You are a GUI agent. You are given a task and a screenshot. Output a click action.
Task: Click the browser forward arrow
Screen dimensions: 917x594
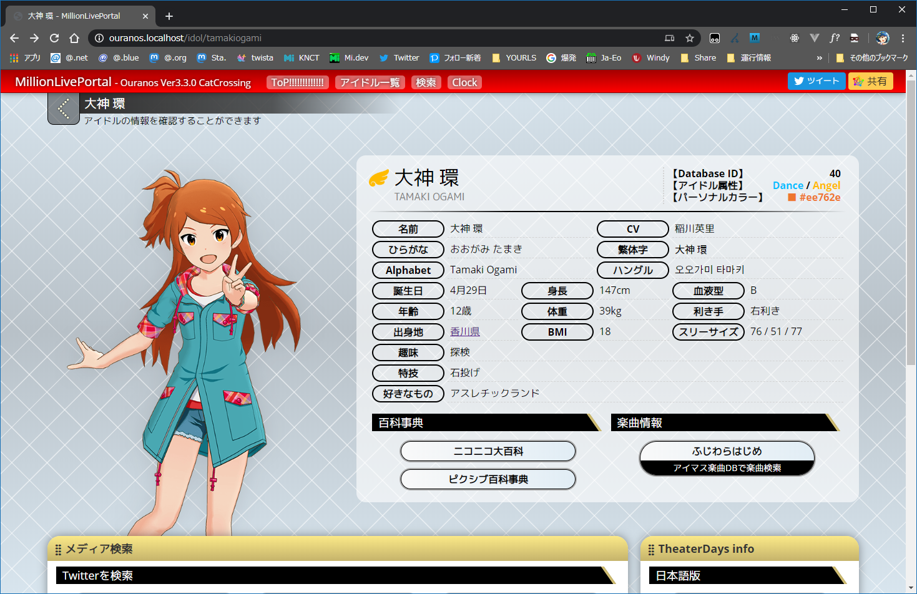coord(34,38)
